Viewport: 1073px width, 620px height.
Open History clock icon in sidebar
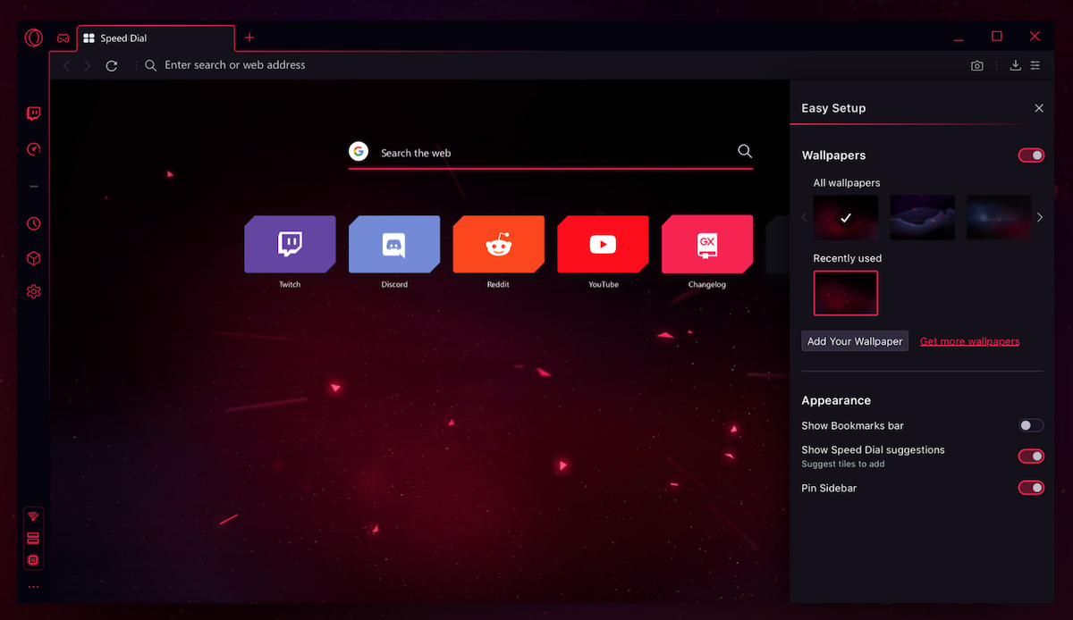(33, 223)
